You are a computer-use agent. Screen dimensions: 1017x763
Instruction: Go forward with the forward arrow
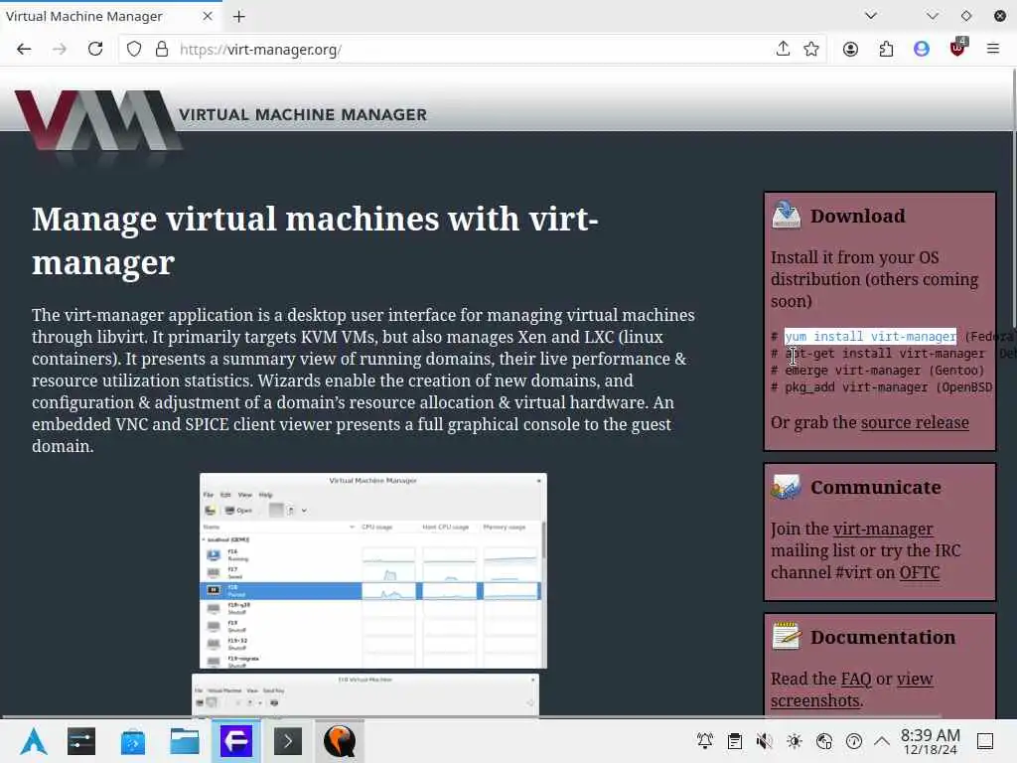click(60, 50)
